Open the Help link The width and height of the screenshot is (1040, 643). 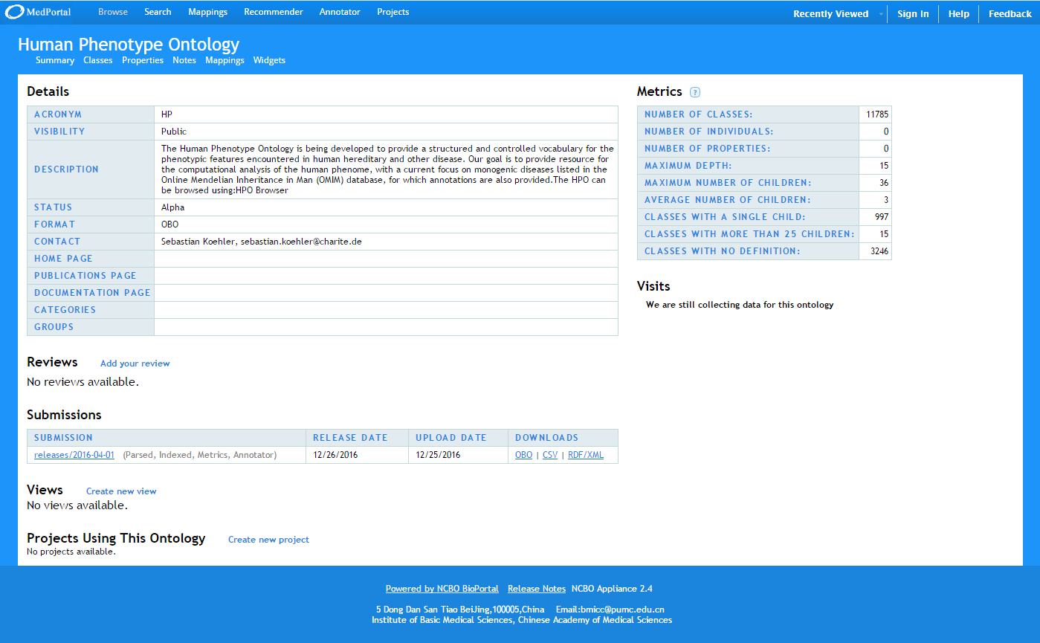pyautogui.click(x=959, y=14)
